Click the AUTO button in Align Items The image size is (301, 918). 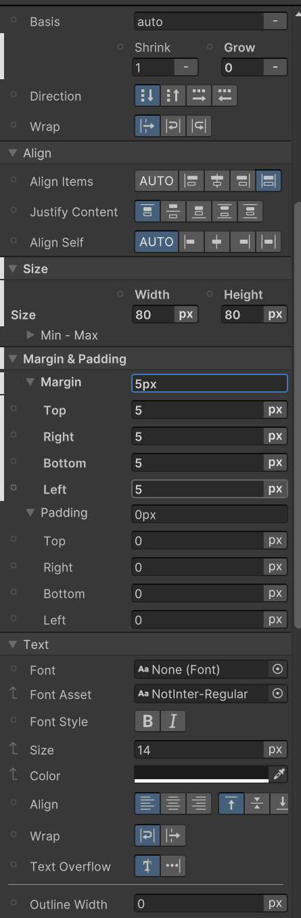156,181
